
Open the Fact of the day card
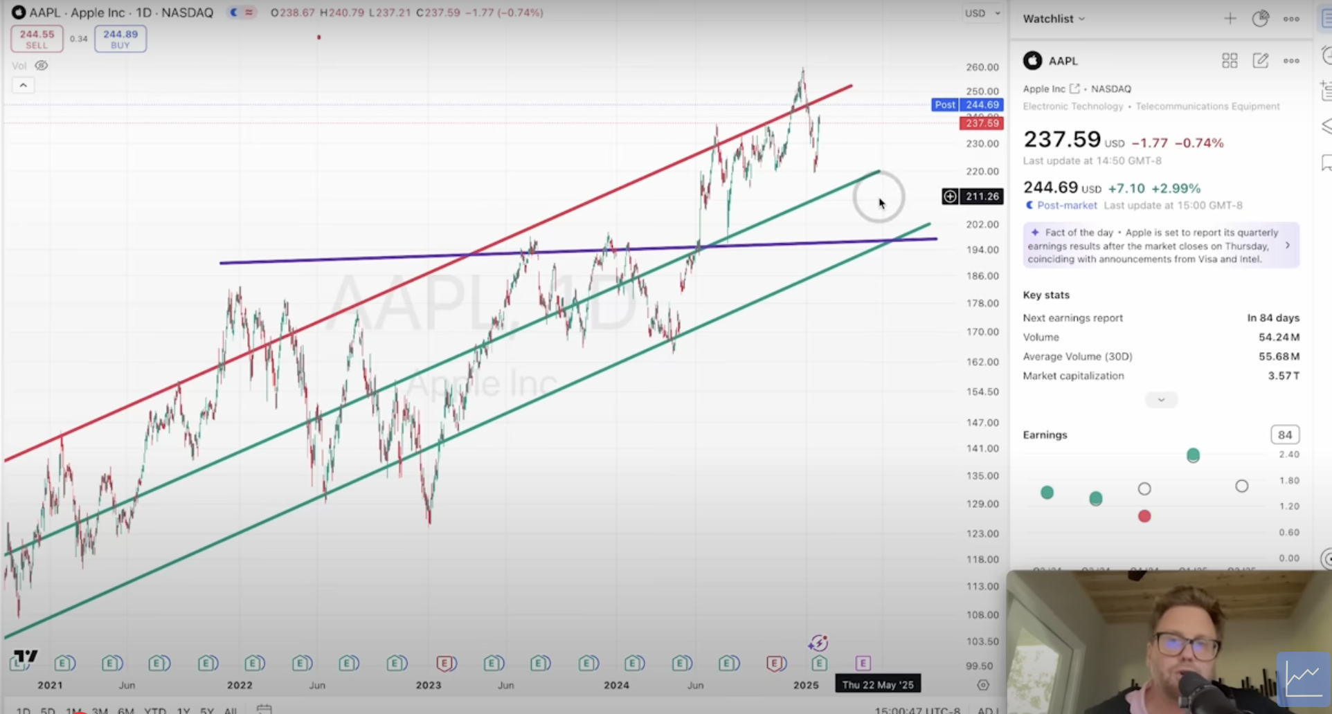[x=1161, y=246]
